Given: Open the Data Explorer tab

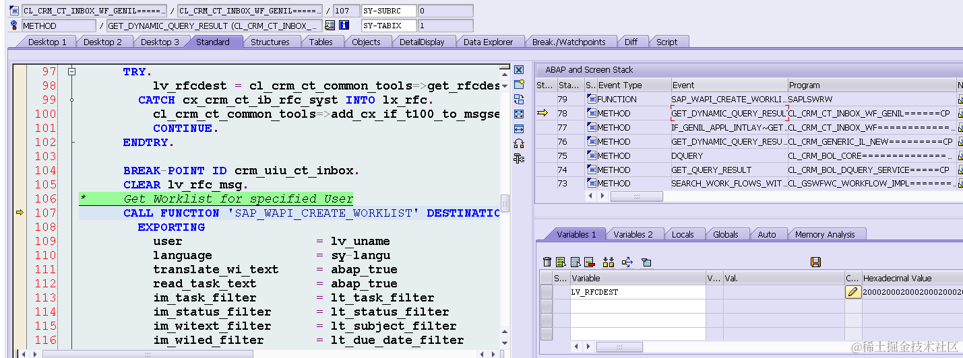Looking at the screenshot, I should 489,42.
